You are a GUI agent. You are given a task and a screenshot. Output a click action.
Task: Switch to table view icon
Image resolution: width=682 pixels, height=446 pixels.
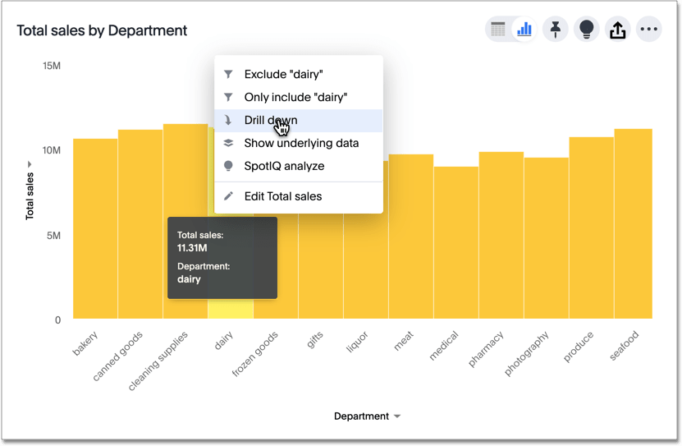click(x=498, y=30)
